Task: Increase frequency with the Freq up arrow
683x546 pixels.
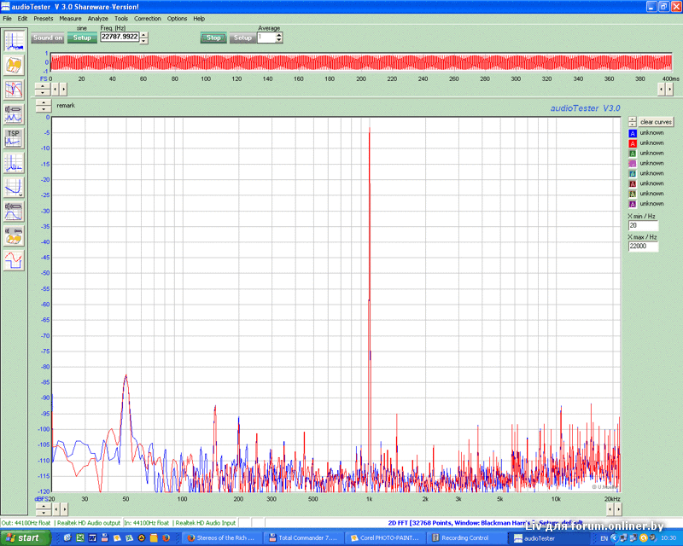Action: click(x=143, y=34)
